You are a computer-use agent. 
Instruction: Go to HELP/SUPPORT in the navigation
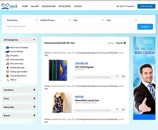point(48,6)
